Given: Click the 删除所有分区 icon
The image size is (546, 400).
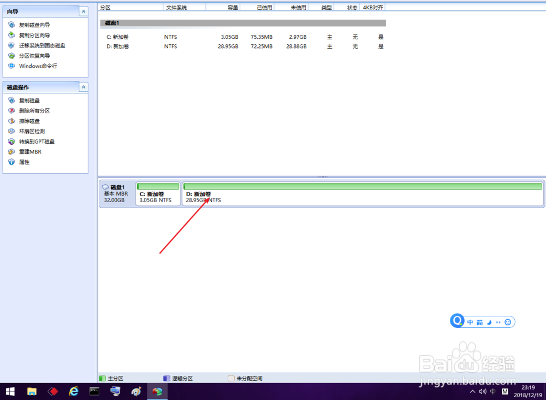Looking at the screenshot, I should click(x=11, y=110).
